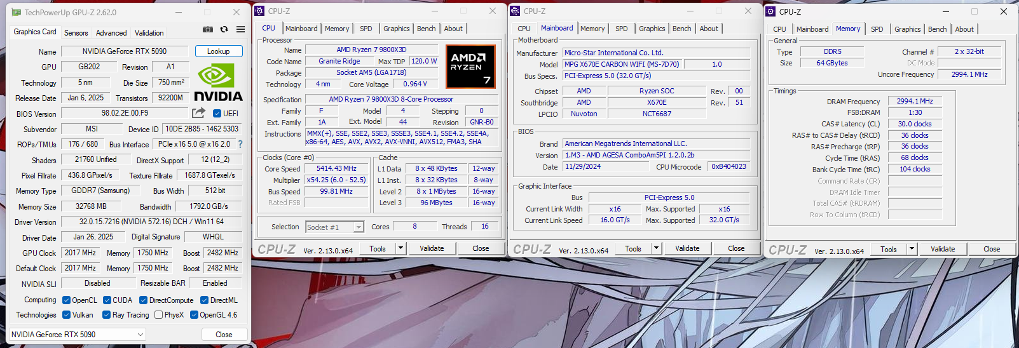Open the Tools dropdown arrow in Mainboard window
Screen dimensions: 1019x348
pos(656,248)
